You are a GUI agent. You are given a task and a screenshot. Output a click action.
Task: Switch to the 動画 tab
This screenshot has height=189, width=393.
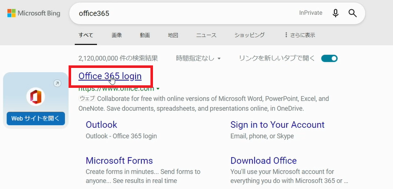[145, 35]
